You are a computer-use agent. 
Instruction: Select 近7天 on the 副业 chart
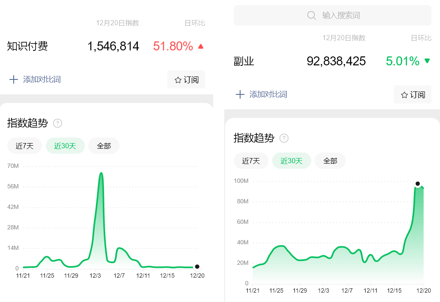click(251, 161)
